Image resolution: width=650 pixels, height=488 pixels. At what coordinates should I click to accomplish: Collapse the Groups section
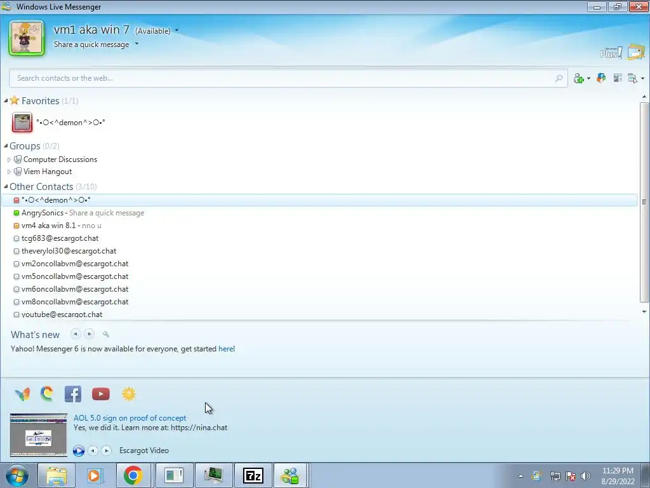point(6,146)
